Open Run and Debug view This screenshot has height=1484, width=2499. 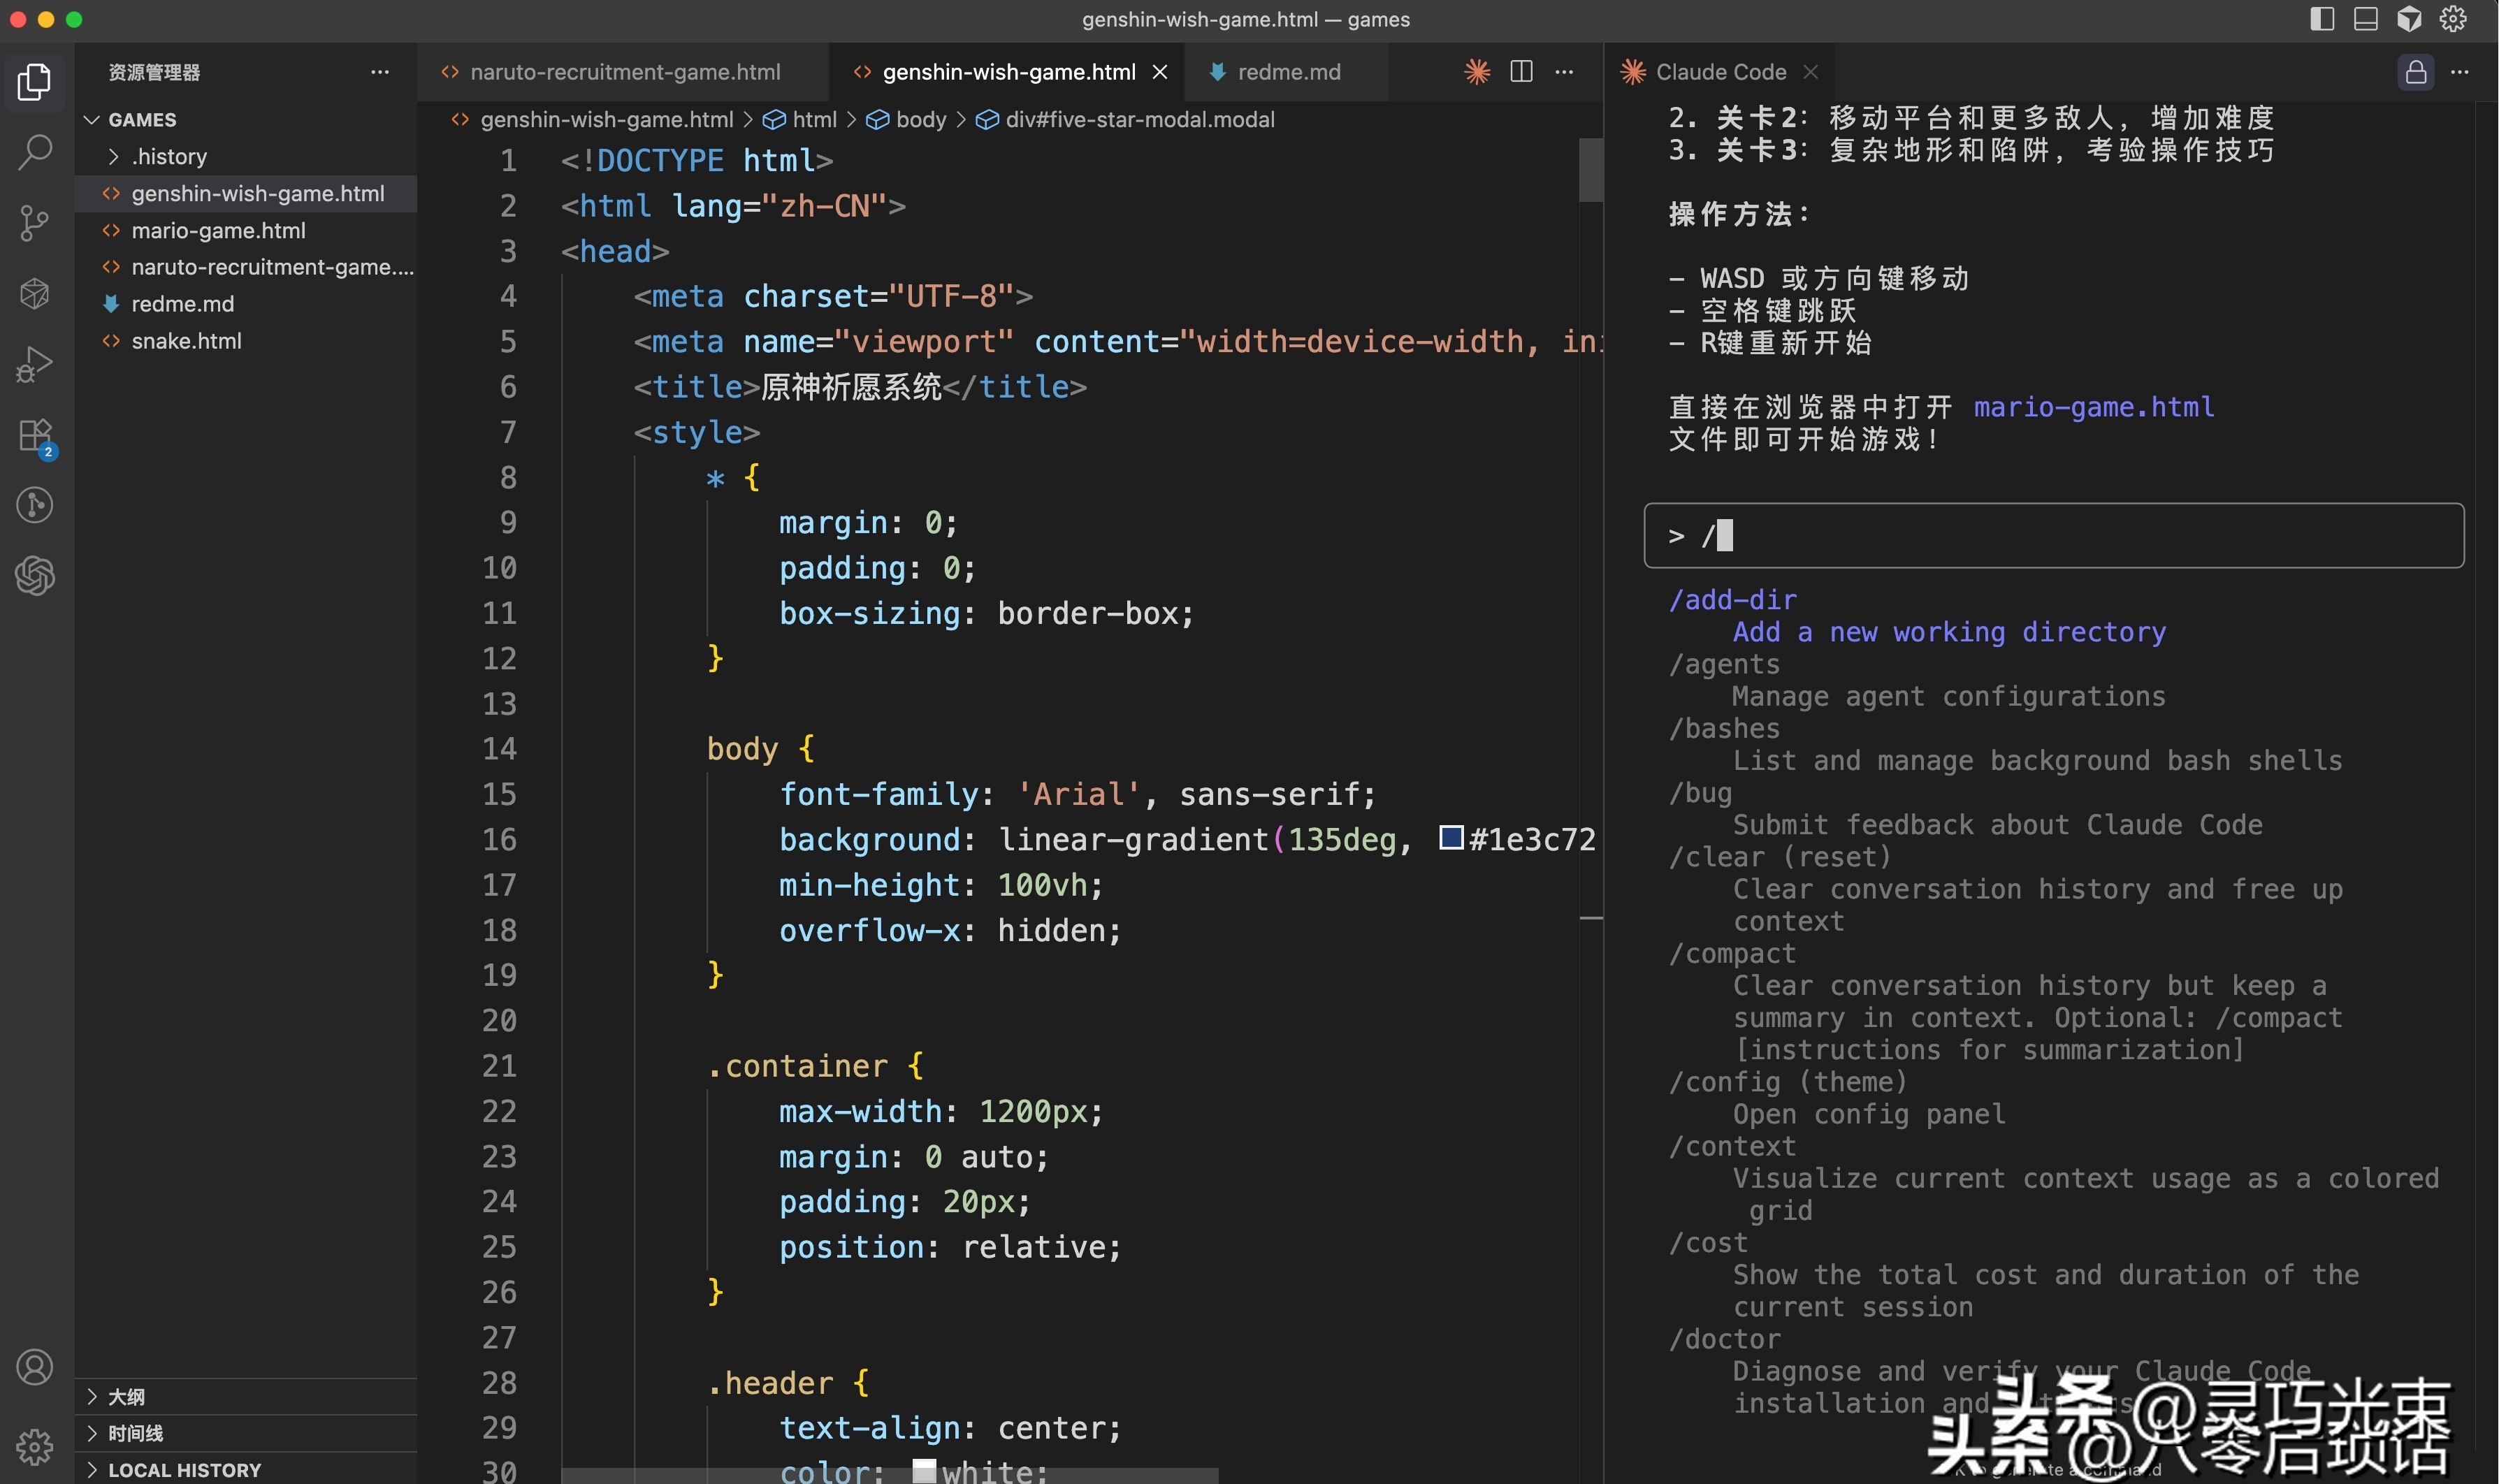[x=35, y=364]
